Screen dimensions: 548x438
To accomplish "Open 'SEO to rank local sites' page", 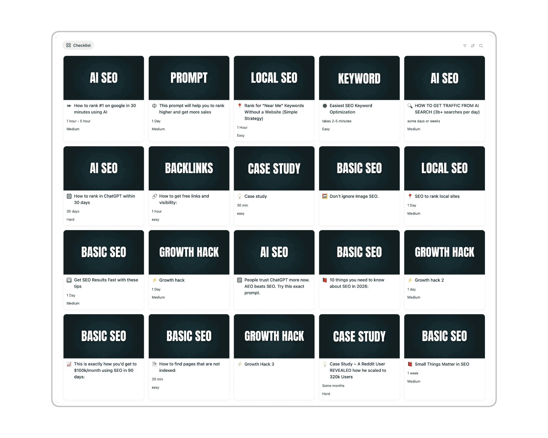I will 437,196.
